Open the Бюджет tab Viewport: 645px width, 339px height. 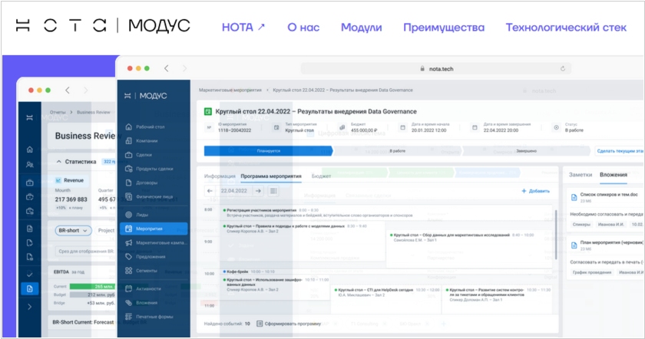tap(321, 176)
